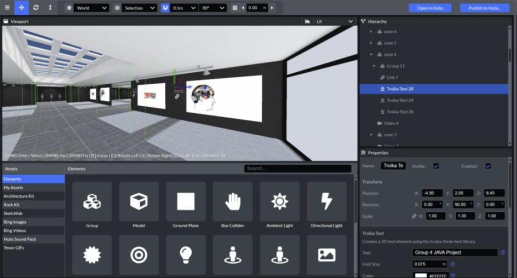
Task: Open Bing Videos asset source
Action: coord(33,230)
